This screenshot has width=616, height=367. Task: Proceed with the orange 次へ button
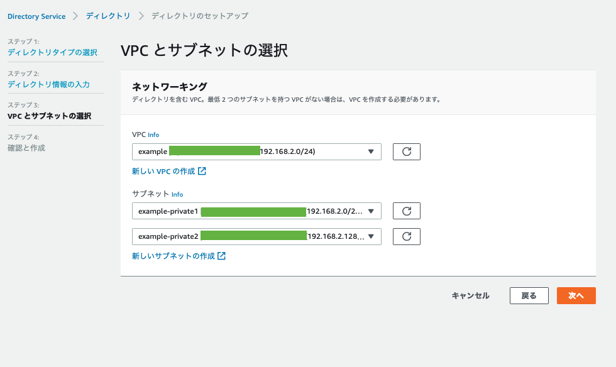coord(576,295)
